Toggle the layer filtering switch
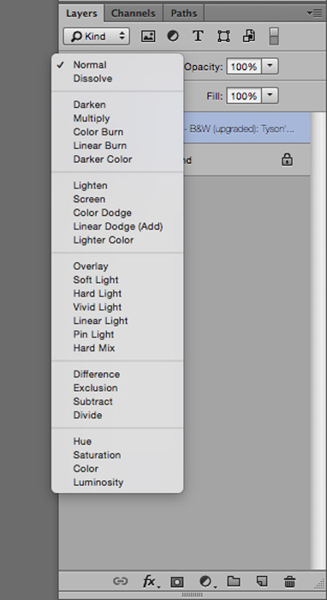This screenshot has height=600, width=327. 274,36
